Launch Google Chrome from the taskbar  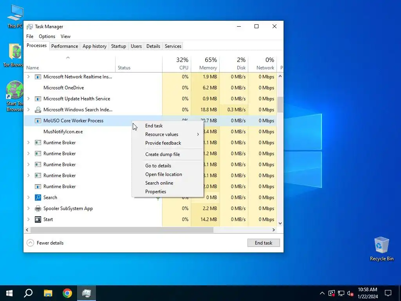tap(67, 293)
